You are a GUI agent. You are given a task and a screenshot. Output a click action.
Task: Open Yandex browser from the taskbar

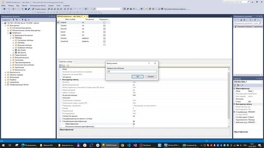click(x=85, y=145)
